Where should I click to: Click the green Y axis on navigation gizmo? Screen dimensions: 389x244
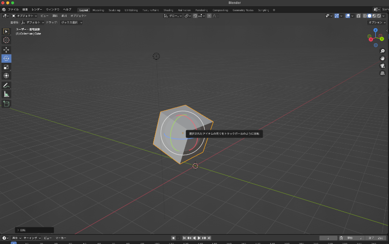click(x=382, y=39)
